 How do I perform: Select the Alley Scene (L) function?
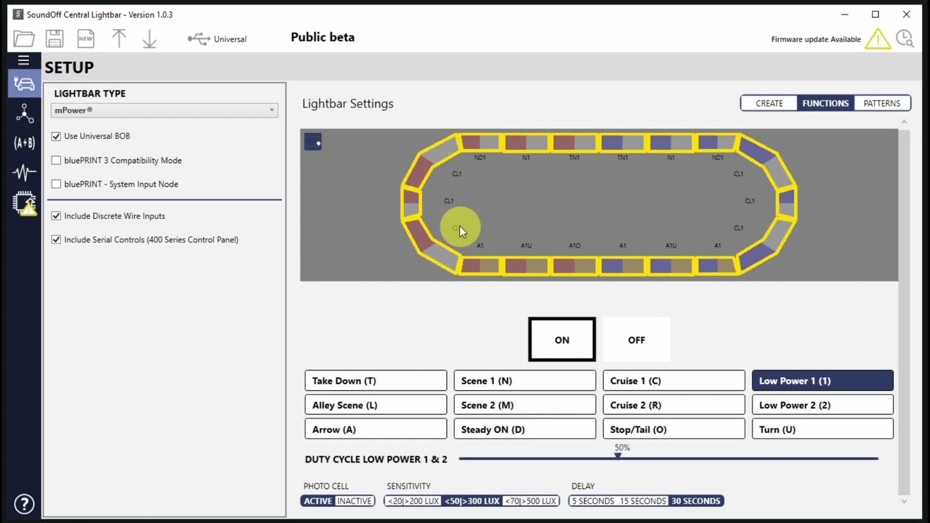[x=376, y=405]
